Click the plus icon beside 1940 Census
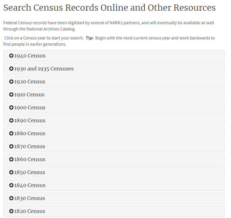Image resolution: width=231 pixels, height=218 pixels. [11, 56]
